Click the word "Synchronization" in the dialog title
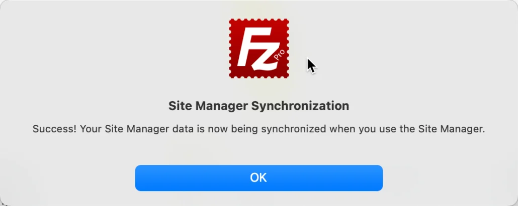 300,106
